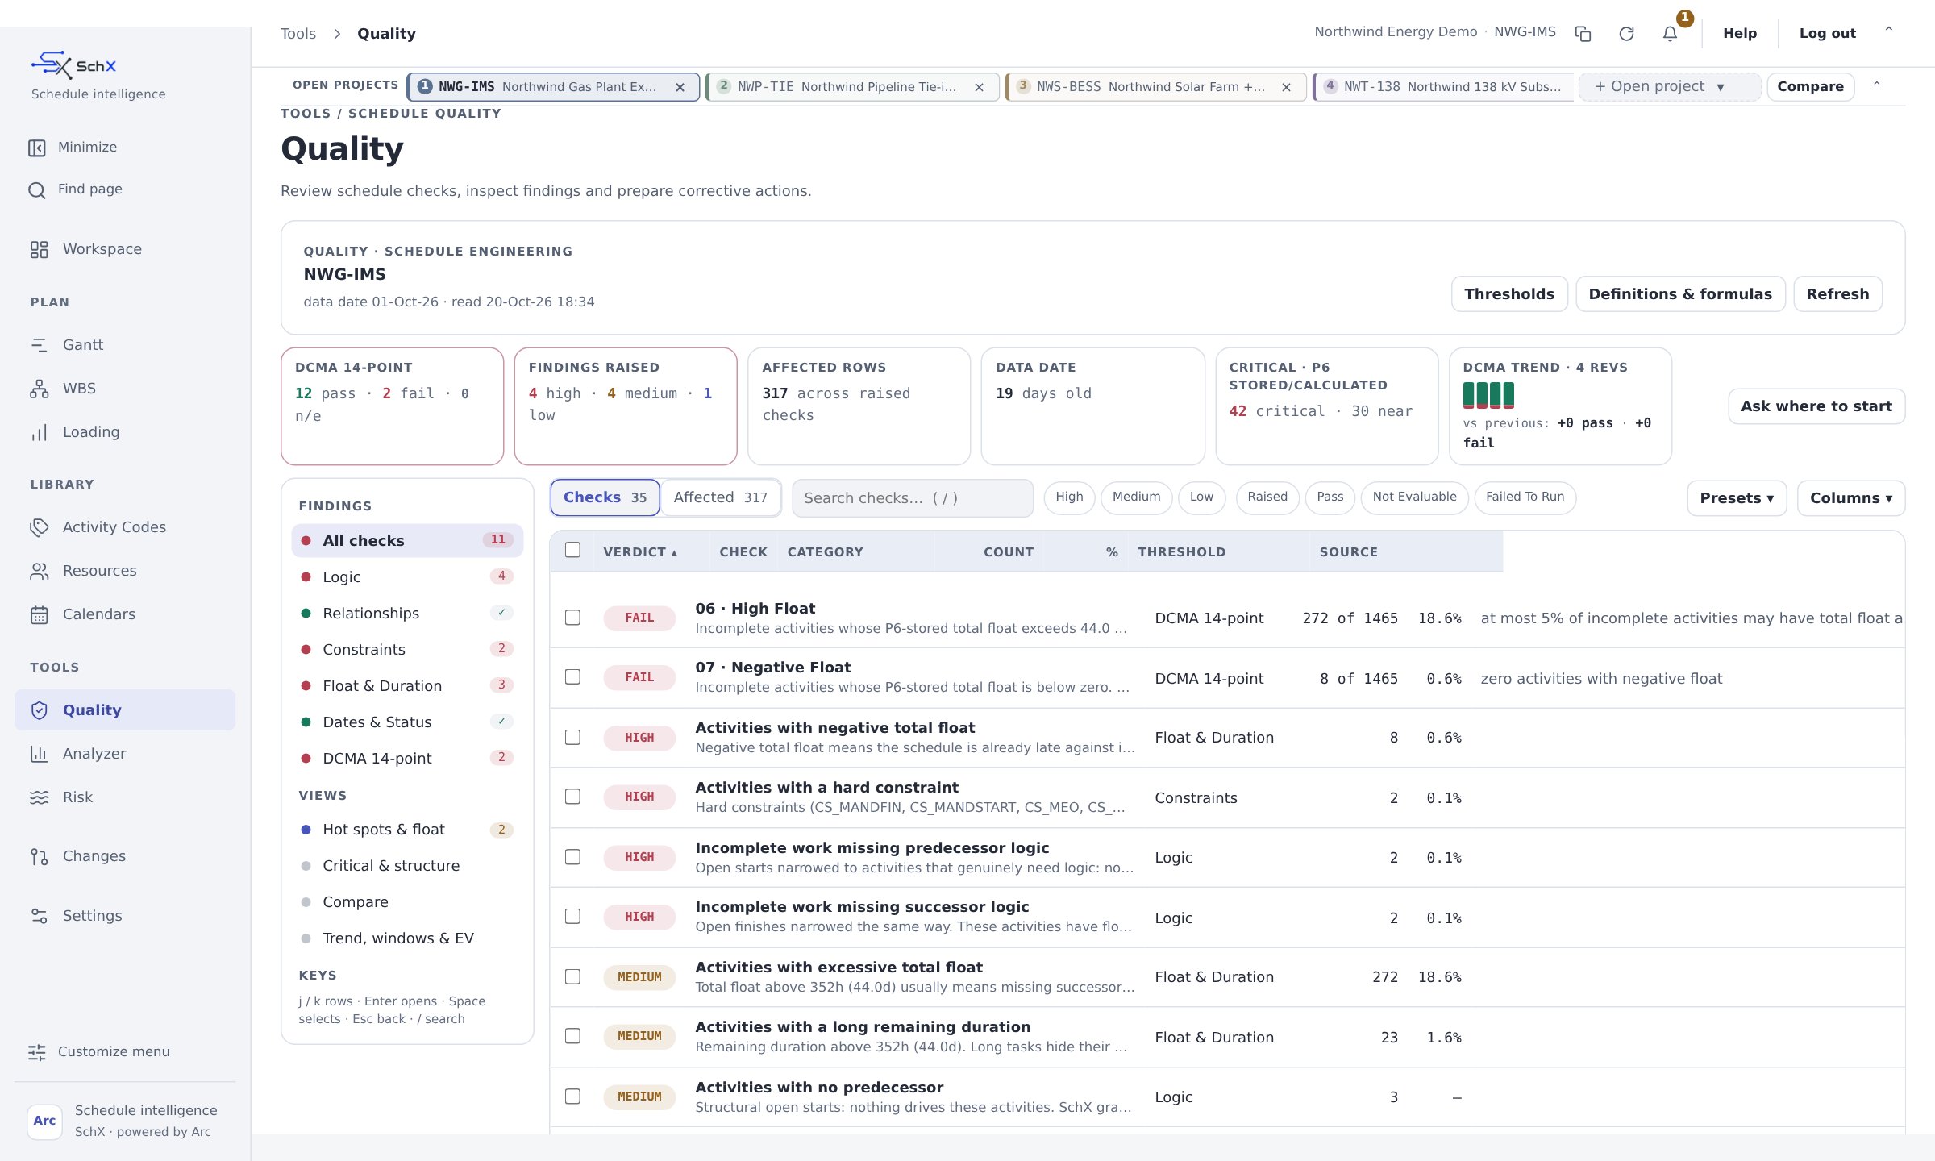The height and width of the screenshot is (1161, 1935).
Task: Sort by the Verdict column header
Action: (x=640, y=552)
